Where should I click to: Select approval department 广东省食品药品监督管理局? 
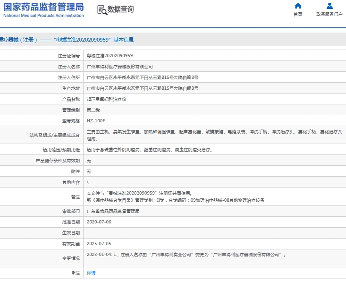coord(113,211)
